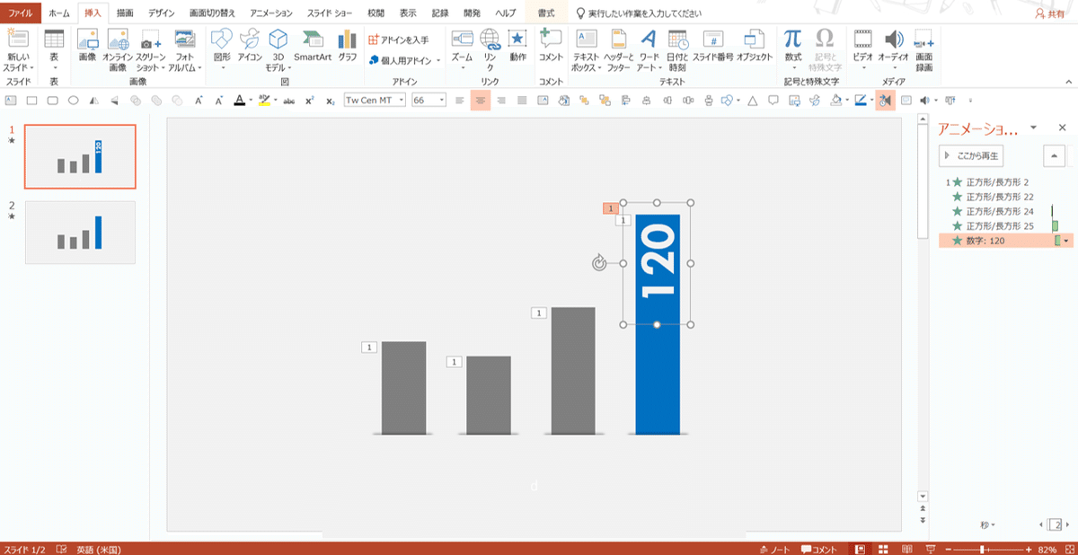Click the 共有 share button
This screenshot has width=1078, height=555.
(1052, 14)
